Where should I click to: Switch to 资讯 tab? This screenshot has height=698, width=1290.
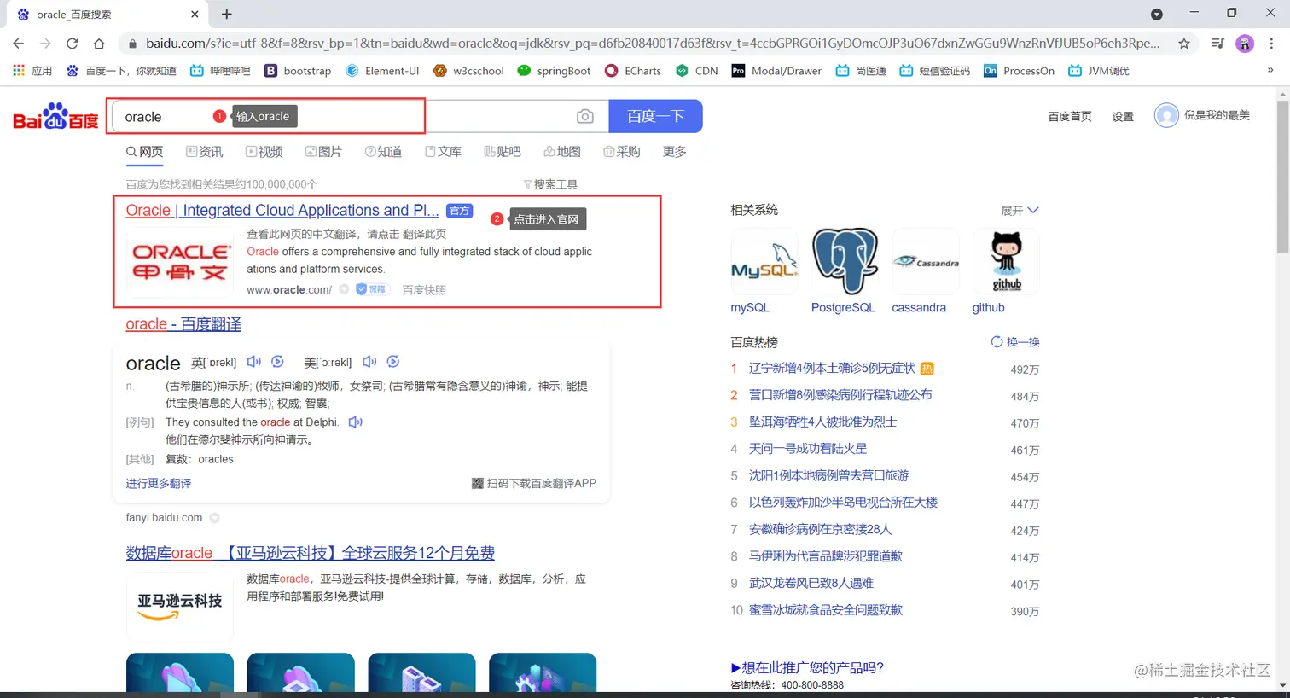point(205,152)
